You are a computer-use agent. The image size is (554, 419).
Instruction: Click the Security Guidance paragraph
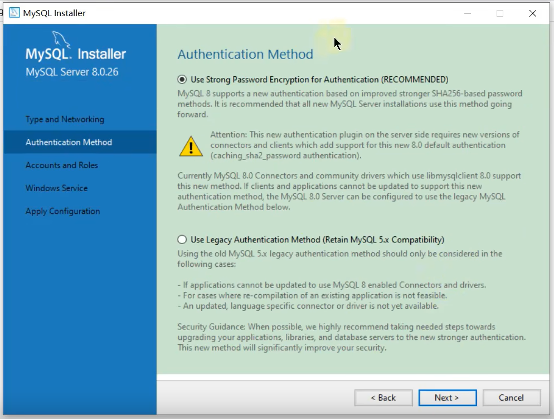pyautogui.click(x=351, y=337)
